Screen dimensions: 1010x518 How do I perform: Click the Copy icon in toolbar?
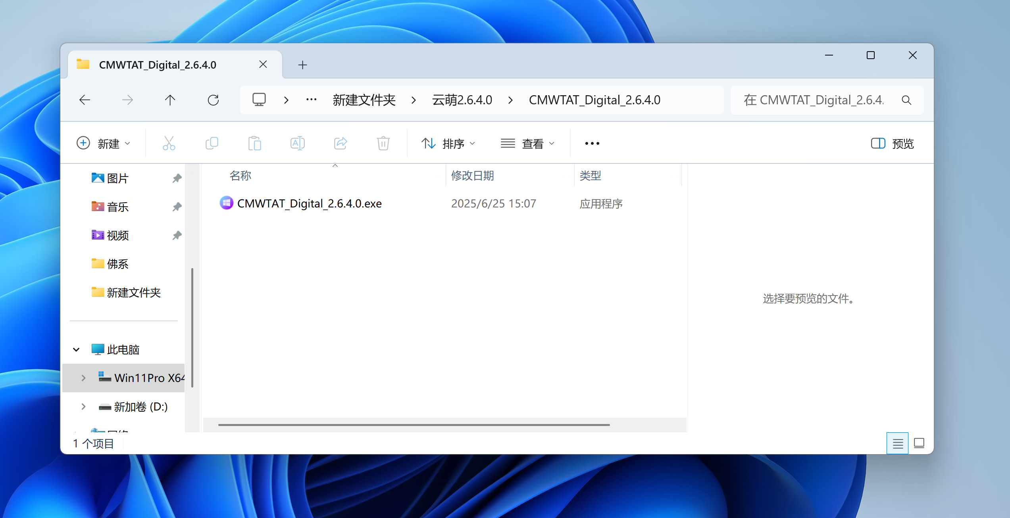[x=212, y=143]
